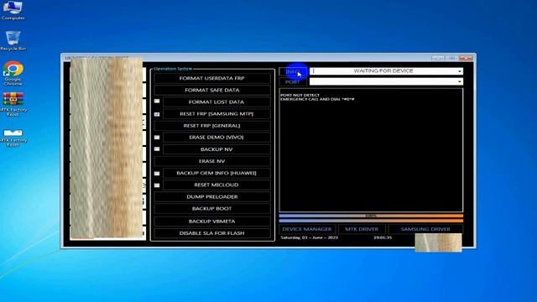Image resolution: width=537 pixels, height=302 pixels.
Task: Click the clock time 19:01:35
Action: point(383,237)
